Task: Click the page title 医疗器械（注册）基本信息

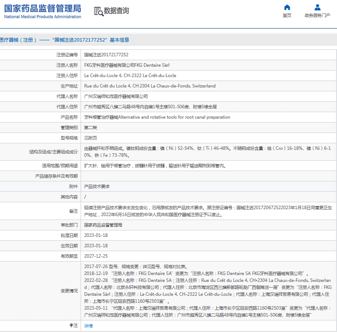Action: 65,40
